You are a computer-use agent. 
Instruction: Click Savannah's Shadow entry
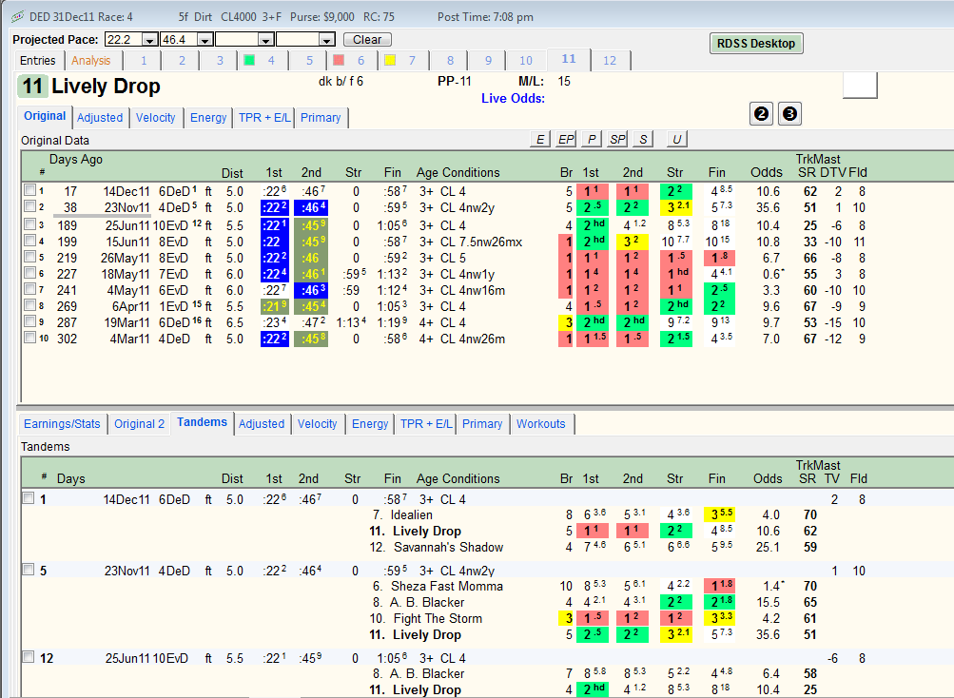[448, 547]
